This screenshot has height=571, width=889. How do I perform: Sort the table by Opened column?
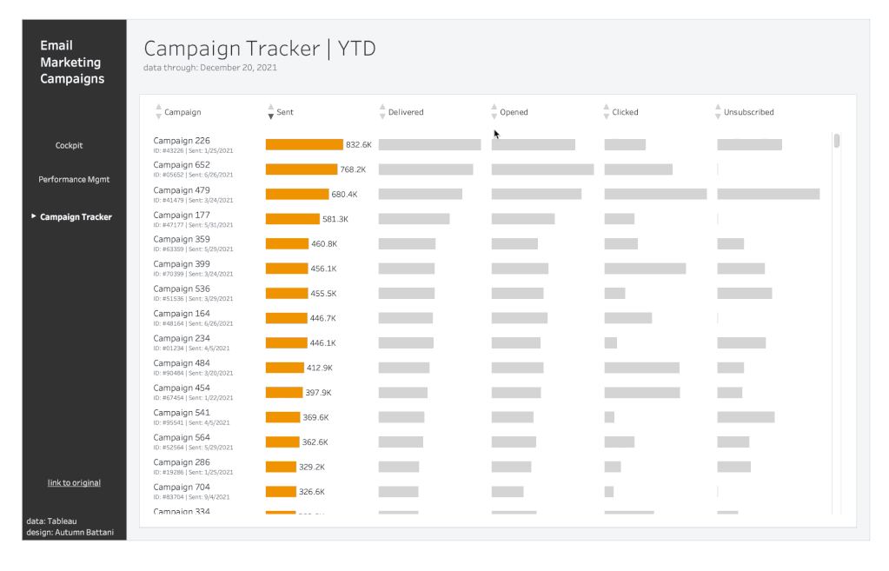(x=493, y=111)
